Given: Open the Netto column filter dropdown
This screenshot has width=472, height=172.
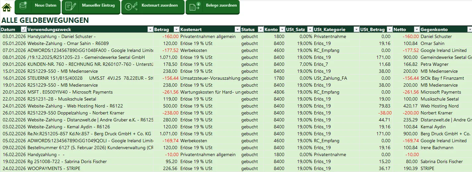Looking at the screenshot, I should tap(417, 29).
